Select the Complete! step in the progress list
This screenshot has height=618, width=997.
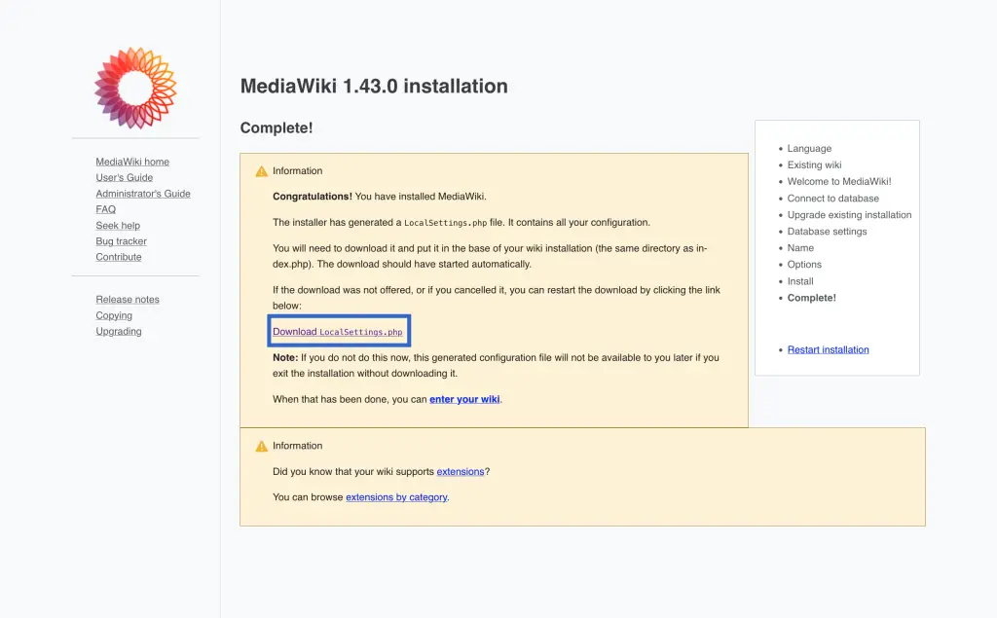[x=810, y=297]
